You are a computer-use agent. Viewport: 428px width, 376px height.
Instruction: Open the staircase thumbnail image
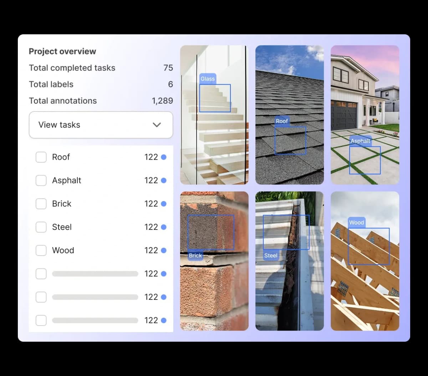click(x=214, y=114)
